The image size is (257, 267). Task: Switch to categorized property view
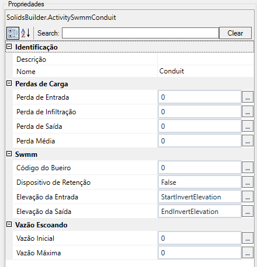tap(13, 33)
